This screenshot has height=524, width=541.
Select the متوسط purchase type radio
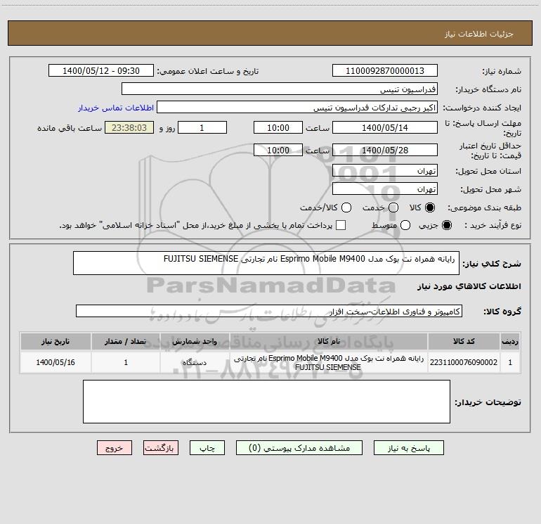point(405,226)
